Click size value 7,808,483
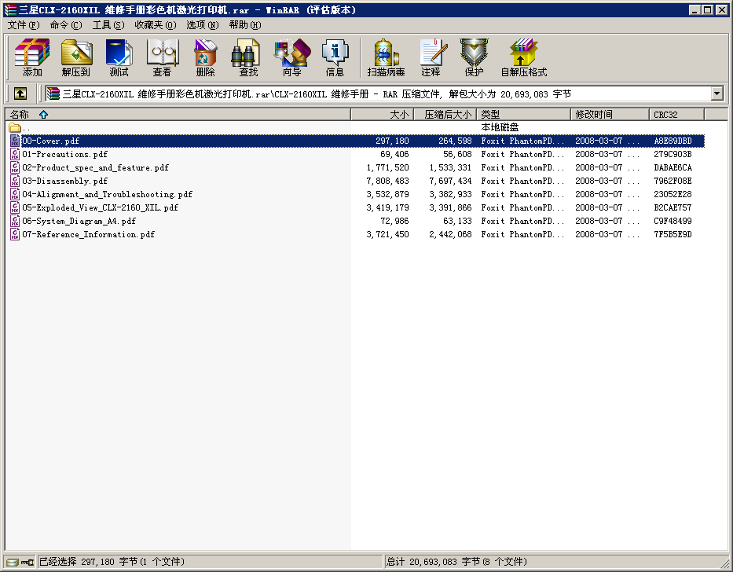This screenshot has width=733, height=572. click(x=387, y=181)
